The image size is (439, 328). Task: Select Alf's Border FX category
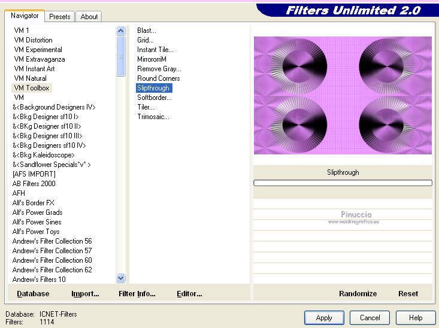[x=34, y=203]
